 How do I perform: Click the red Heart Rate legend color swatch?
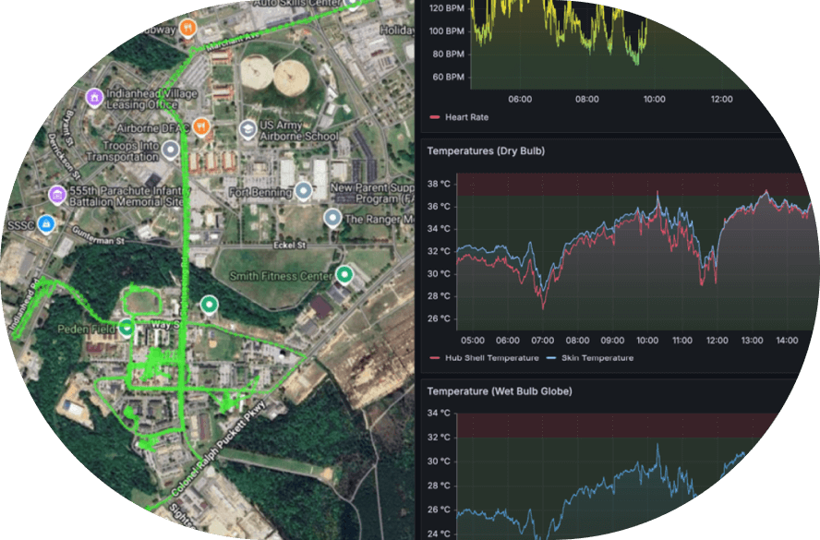tap(434, 117)
